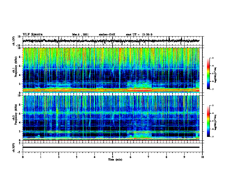Select the "start UT = 13:30: 0" text
The width and height of the screenshot is (228, 176).
[x=139, y=35]
